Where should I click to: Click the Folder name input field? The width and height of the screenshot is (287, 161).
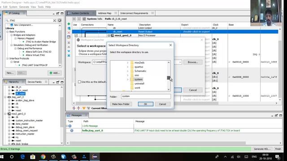pos(146,97)
